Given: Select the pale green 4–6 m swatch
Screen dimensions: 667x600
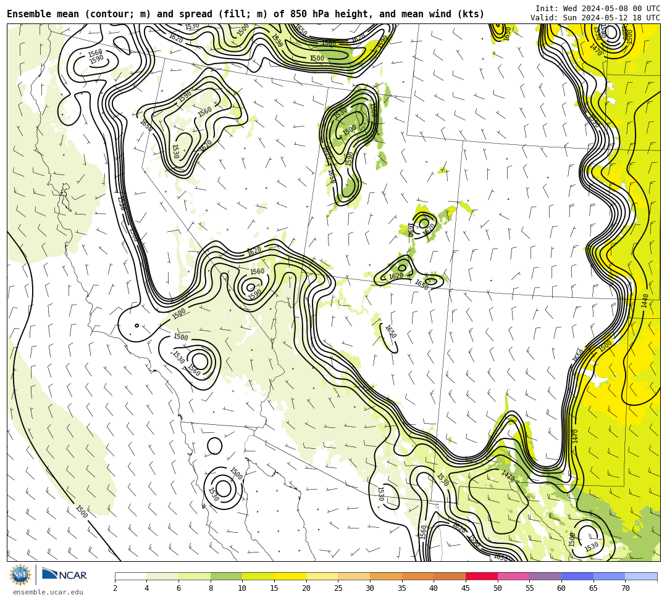Looking at the screenshot, I should point(162,576).
